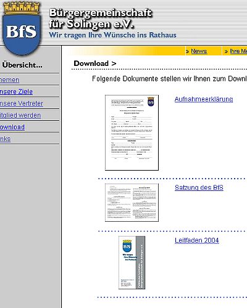The height and width of the screenshot is (308, 247).
Task: Click the Satzung document thumbnail
Action: click(132, 203)
